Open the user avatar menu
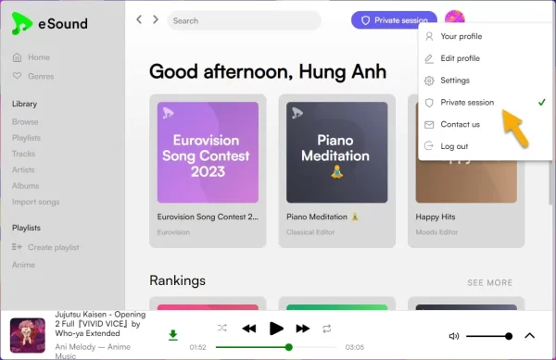 [x=455, y=17]
